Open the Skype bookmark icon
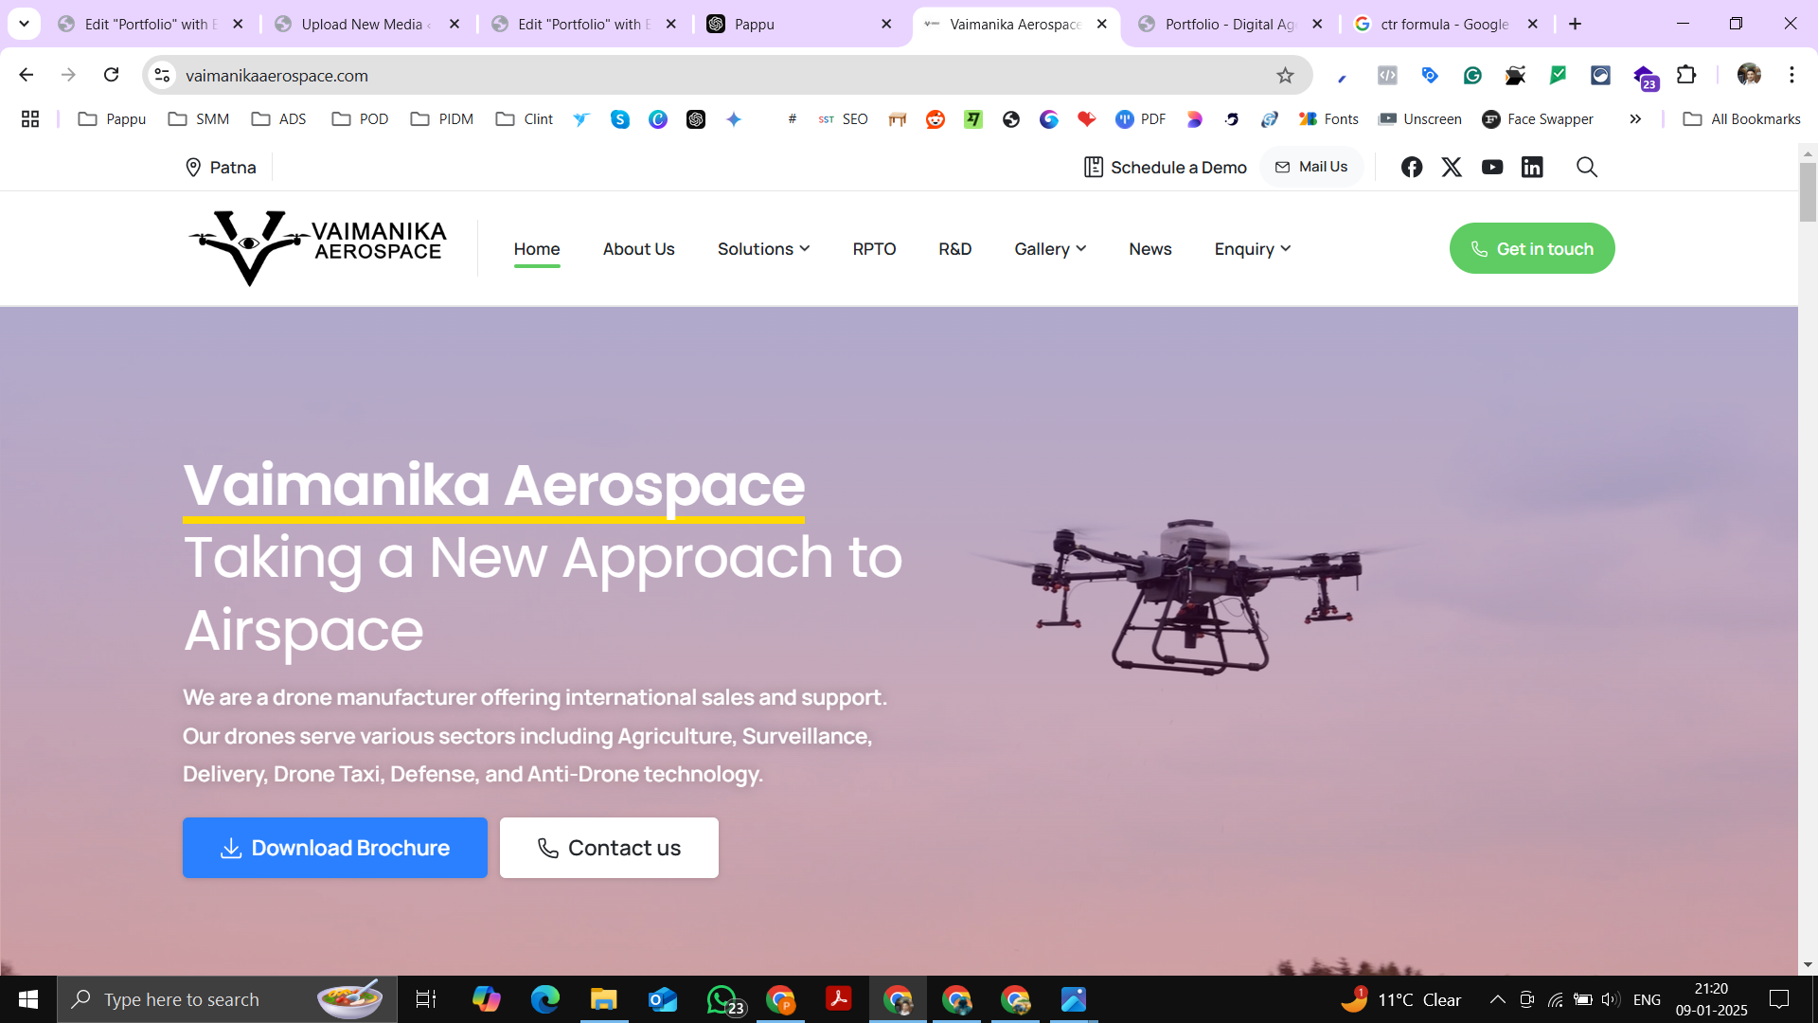The width and height of the screenshot is (1818, 1023). point(620,119)
